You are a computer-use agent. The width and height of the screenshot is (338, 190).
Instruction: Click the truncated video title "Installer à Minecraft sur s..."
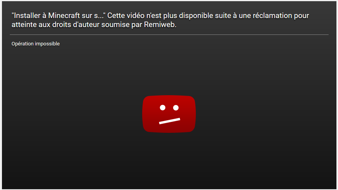click(x=59, y=16)
